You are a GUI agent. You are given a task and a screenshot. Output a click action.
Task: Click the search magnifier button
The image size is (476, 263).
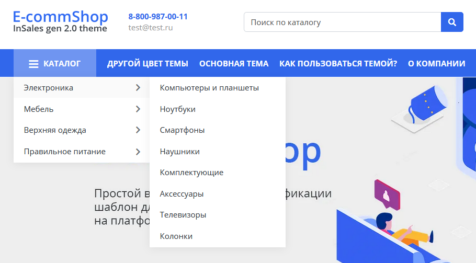(452, 22)
